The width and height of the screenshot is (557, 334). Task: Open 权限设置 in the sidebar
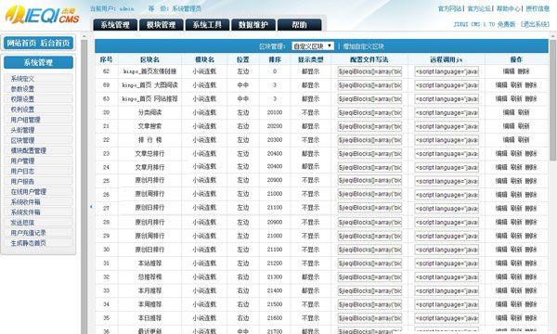pos(22,99)
